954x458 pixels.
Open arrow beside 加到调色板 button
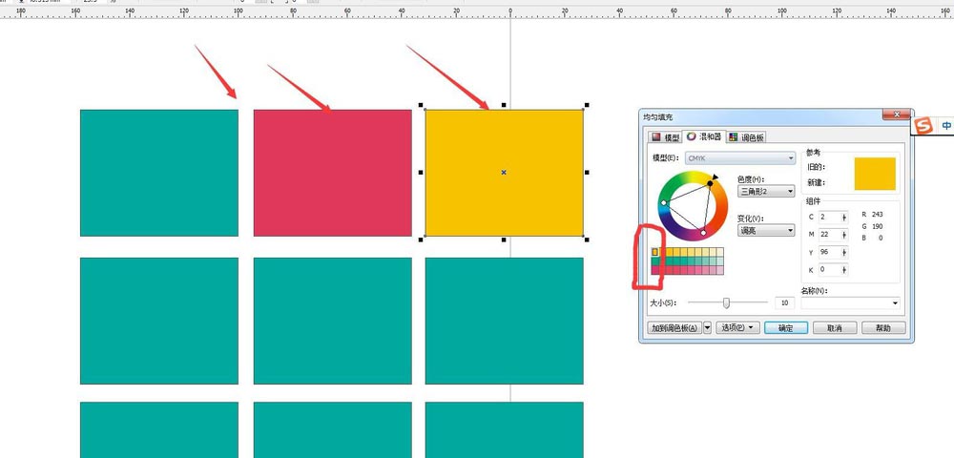(x=707, y=328)
